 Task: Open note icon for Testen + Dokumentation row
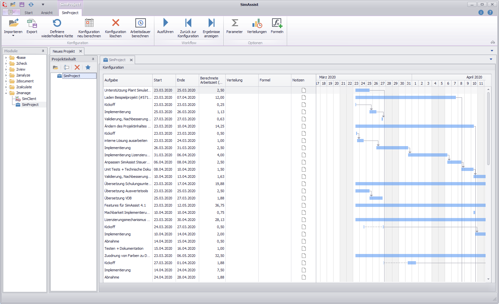point(303,248)
